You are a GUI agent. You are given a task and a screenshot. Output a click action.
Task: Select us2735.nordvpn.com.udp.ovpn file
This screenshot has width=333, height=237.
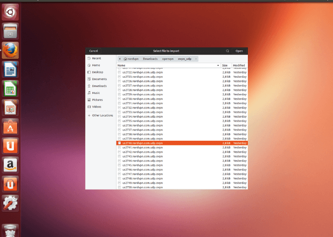point(182,121)
